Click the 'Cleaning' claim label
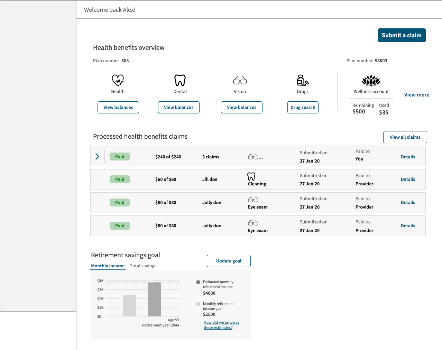The image size is (442, 350). point(257,184)
